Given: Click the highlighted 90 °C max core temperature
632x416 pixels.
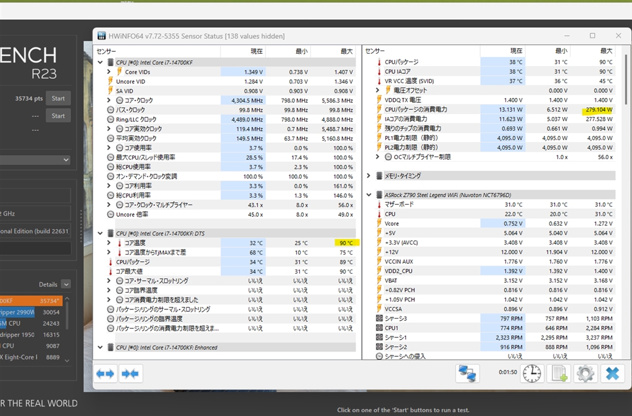Looking at the screenshot, I should click(347, 243).
